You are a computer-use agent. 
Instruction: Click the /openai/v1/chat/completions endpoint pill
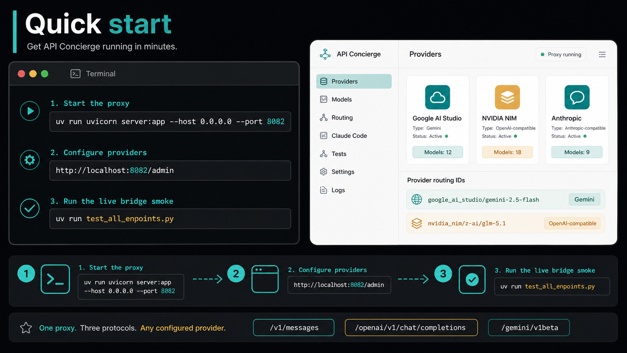coord(411,327)
